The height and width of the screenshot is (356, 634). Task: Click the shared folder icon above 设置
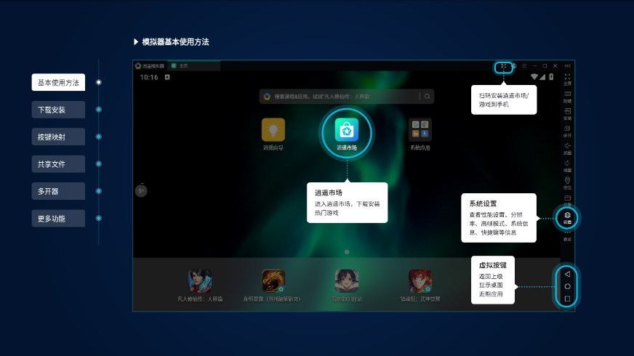tap(567, 200)
